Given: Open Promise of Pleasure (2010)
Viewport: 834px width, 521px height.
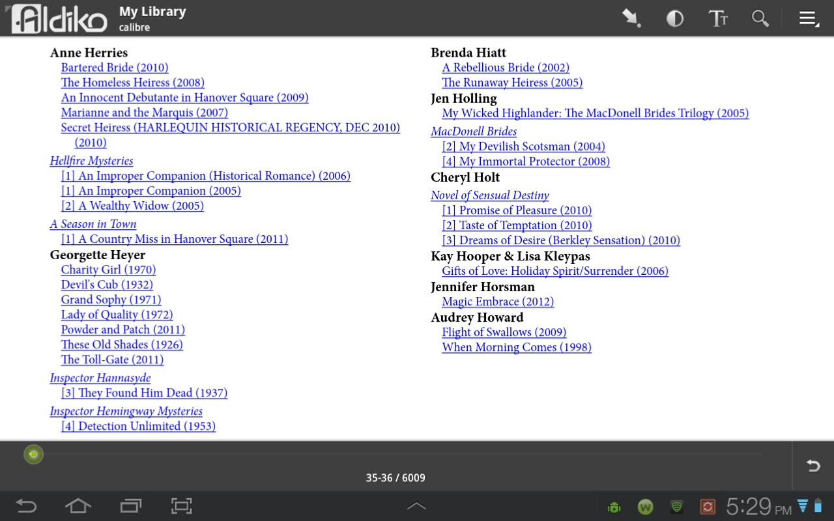Looking at the screenshot, I should click(x=517, y=210).
